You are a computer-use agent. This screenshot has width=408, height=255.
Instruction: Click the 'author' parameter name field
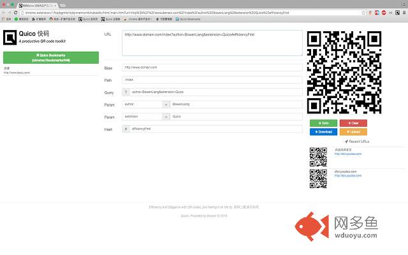point(142,104)
